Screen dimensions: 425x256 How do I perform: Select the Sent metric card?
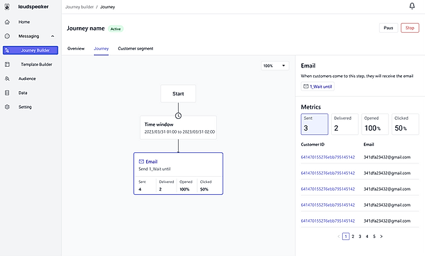click(314, 125)
